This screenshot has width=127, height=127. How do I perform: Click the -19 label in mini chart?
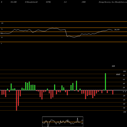click(x=82, y=120)
